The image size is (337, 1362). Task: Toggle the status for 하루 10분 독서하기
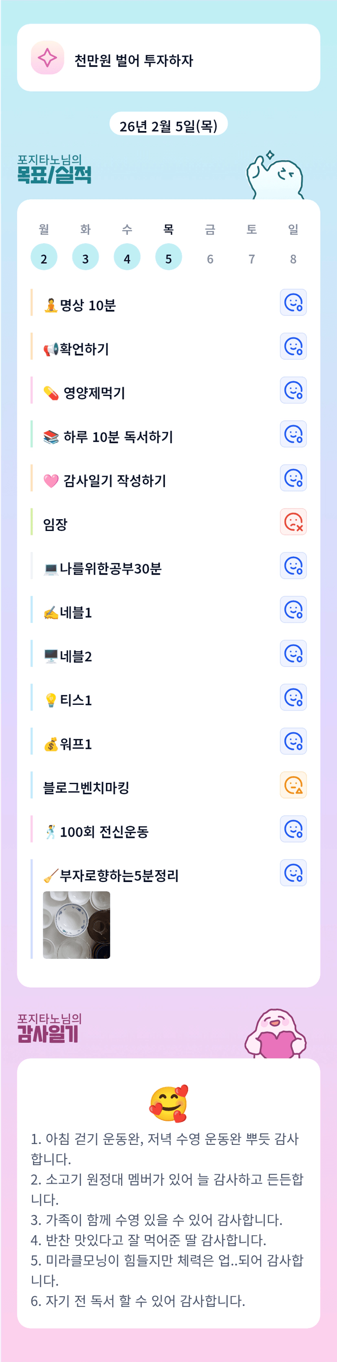click(293, 435)
